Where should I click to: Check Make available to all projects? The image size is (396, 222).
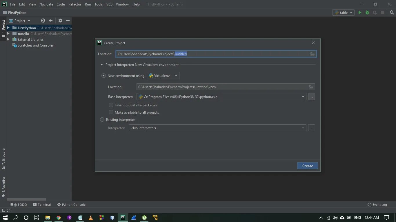click(111, 112)
